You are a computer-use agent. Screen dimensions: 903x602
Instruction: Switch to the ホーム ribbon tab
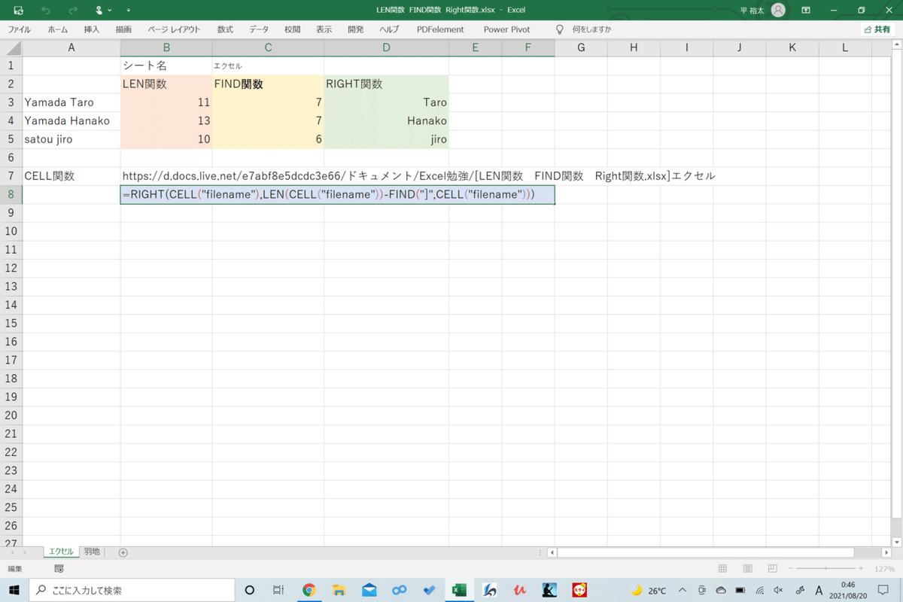pos(57,29)
